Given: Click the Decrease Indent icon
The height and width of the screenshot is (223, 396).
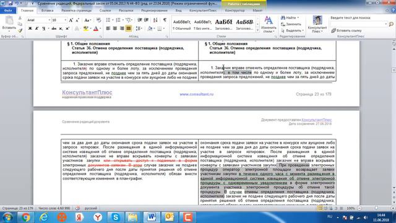Looking at the screenshot, I should coord(139,20).
